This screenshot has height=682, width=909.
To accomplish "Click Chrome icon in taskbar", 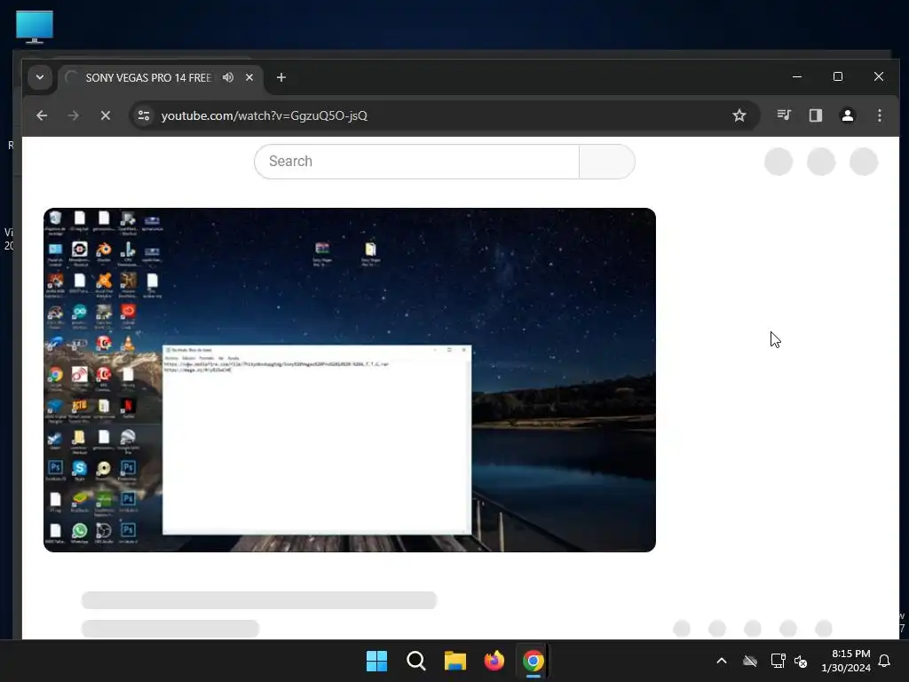I will pos(534,661).
